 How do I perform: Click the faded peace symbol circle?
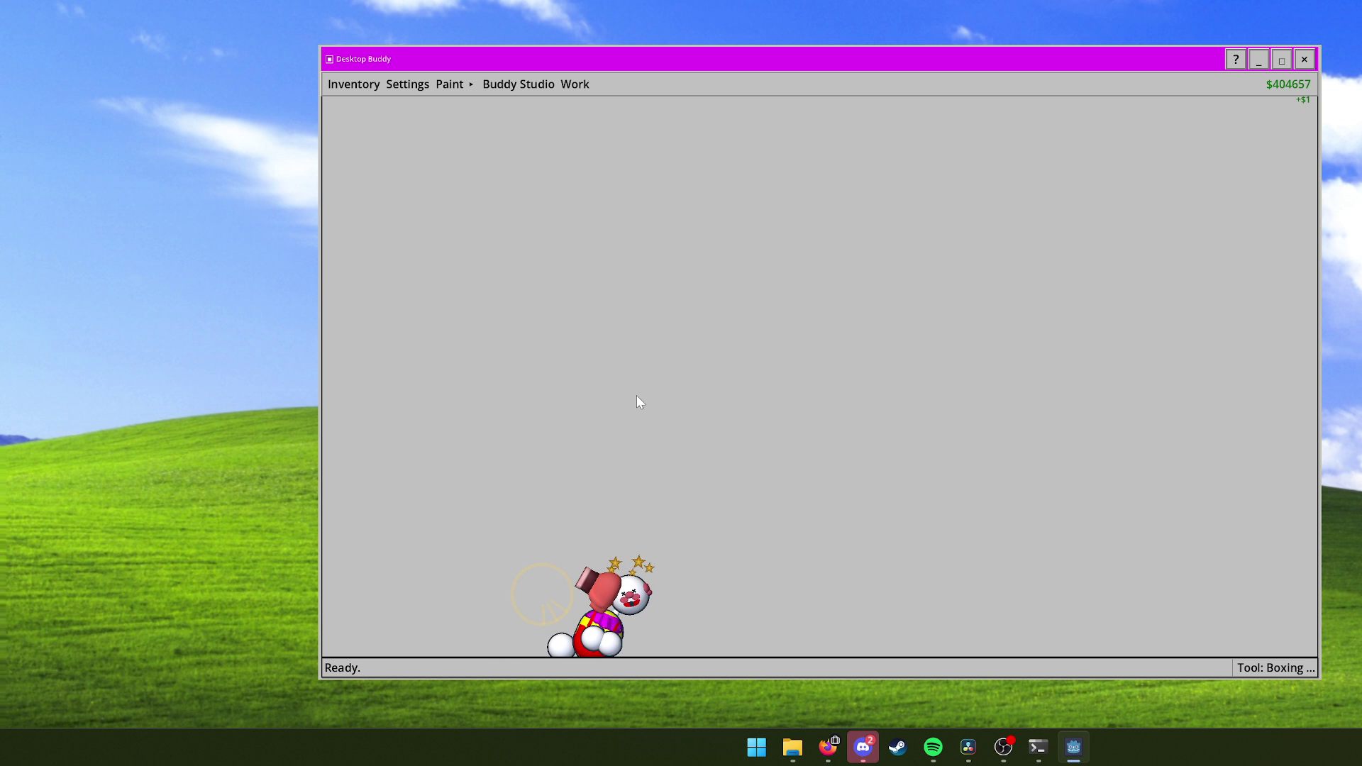click(542, 594)
